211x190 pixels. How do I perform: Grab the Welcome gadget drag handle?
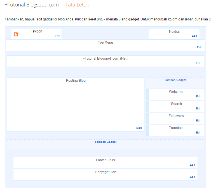(147, 95)
